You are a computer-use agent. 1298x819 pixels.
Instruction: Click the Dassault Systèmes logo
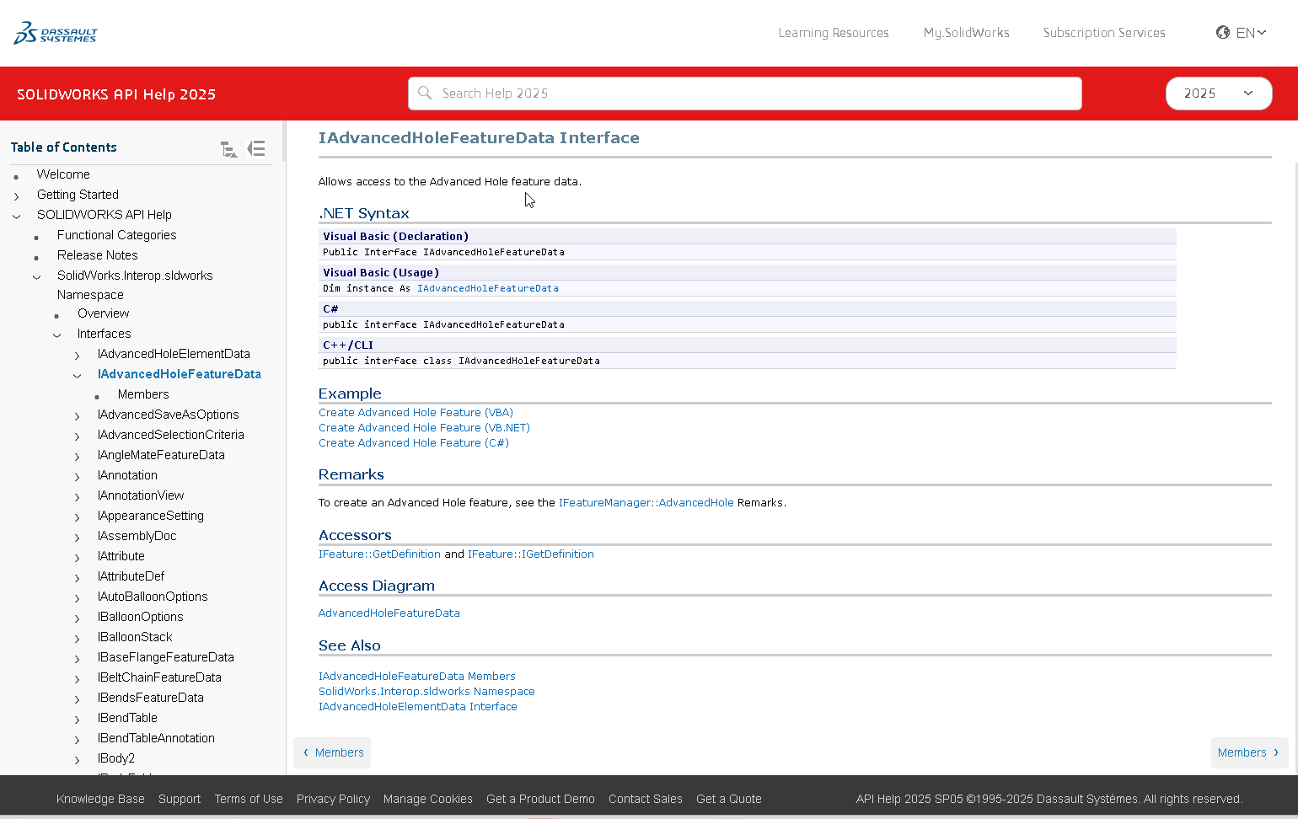pyautogui.click(x=56, y=33)
